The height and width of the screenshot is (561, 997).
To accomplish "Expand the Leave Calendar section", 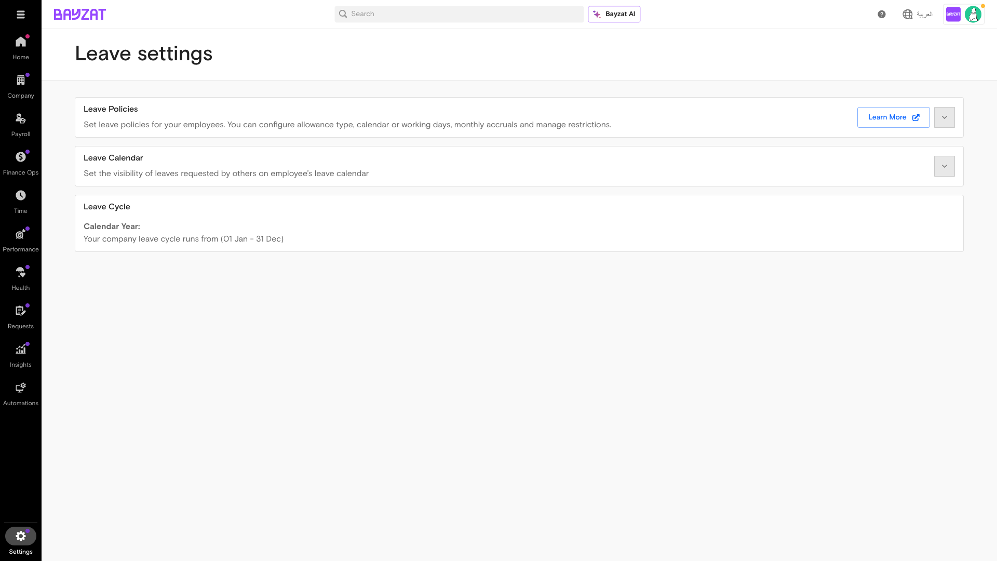I will [945, 166].
